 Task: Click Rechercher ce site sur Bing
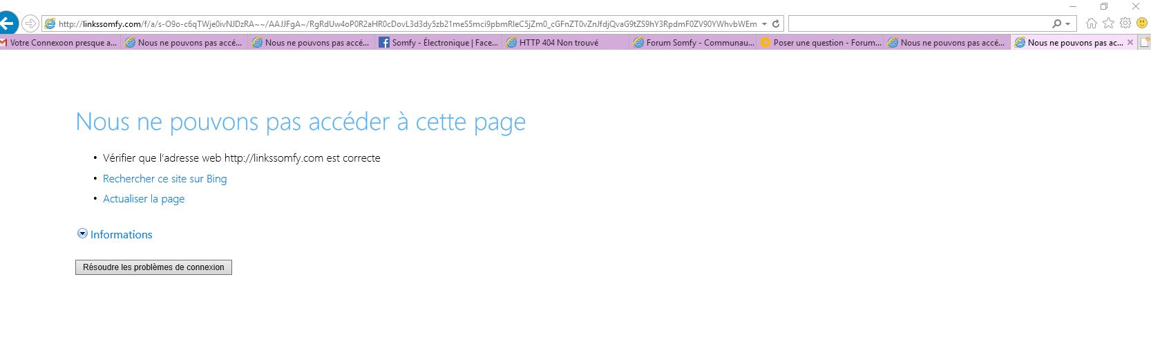(x=164, y=179)
